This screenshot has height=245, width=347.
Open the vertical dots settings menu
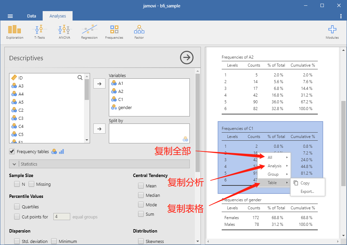point(341,16)
